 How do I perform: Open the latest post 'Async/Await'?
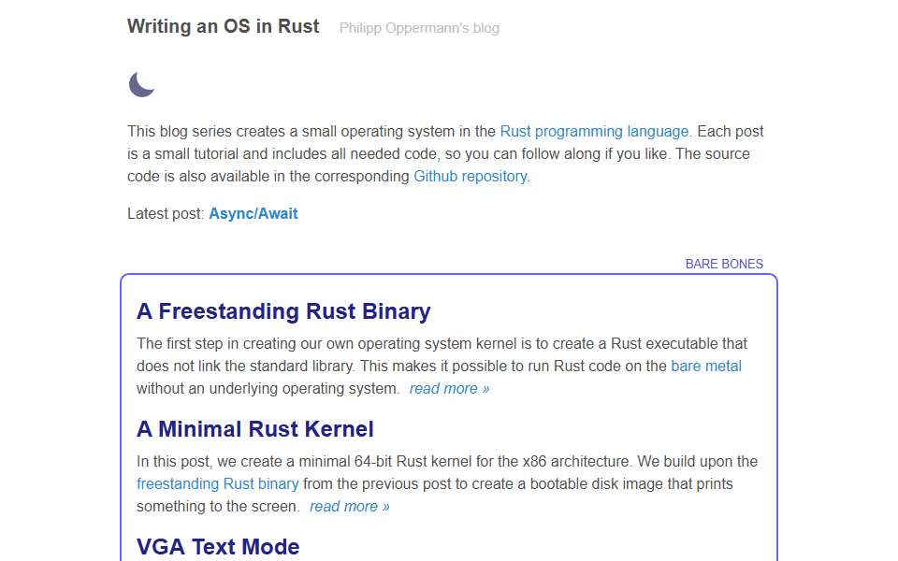pos(253,213)
